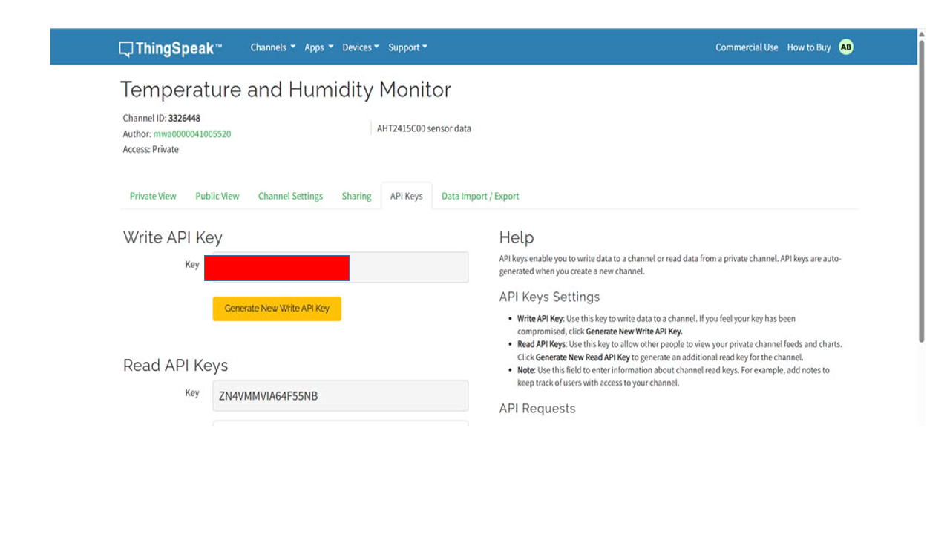
Task: Expand the Channels dropdown menu
Action: (x=272, y=47)
